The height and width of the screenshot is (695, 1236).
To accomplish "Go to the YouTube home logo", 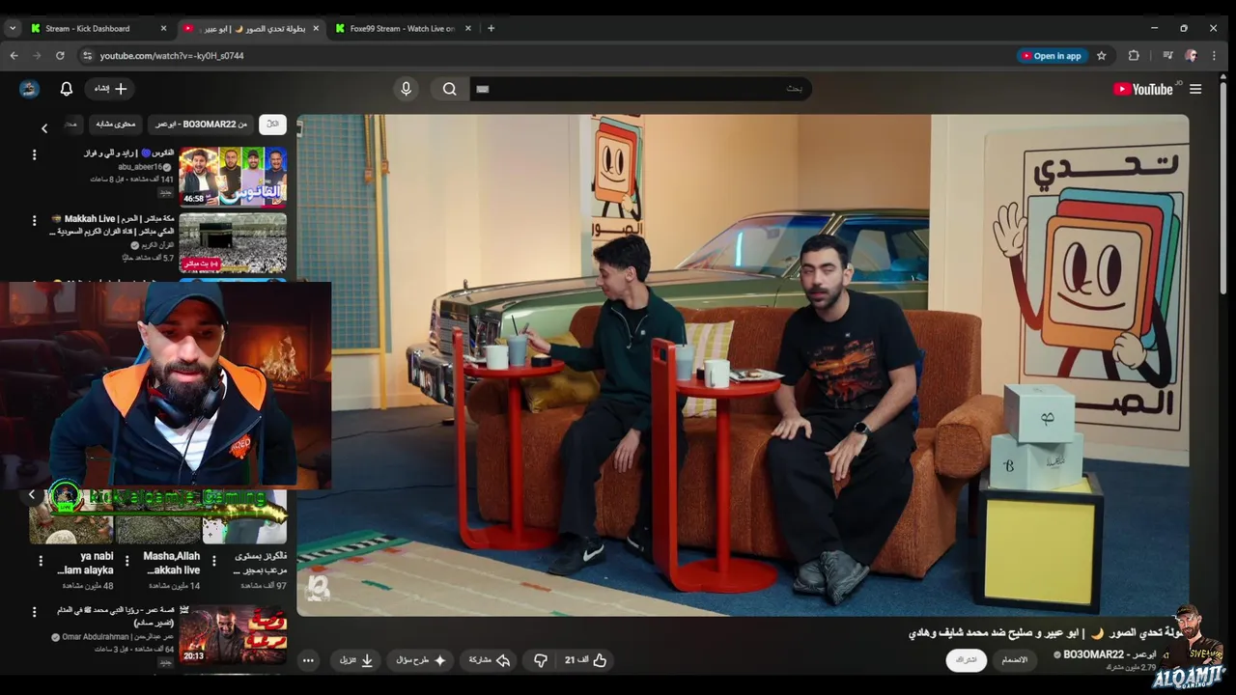I will click(x=1142, y=89).
